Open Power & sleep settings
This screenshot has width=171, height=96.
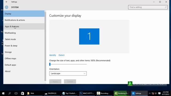[x=24, y=46]
